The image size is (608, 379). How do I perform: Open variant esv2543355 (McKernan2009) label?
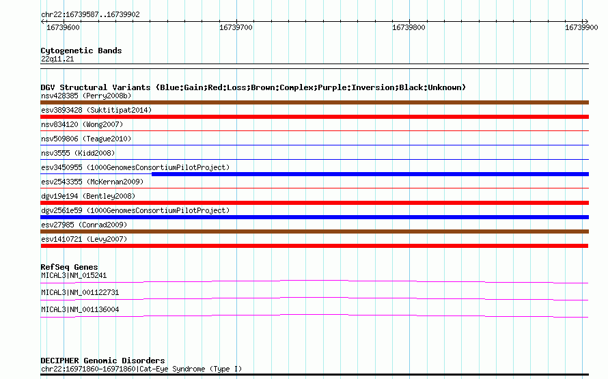(x=92, y=182)
